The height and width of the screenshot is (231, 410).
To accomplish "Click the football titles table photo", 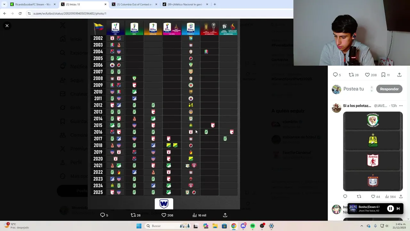I will click(164, 114).
